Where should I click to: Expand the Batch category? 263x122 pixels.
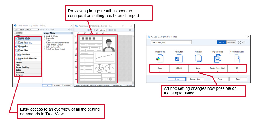pyautogui.click(x=28, y=70)
